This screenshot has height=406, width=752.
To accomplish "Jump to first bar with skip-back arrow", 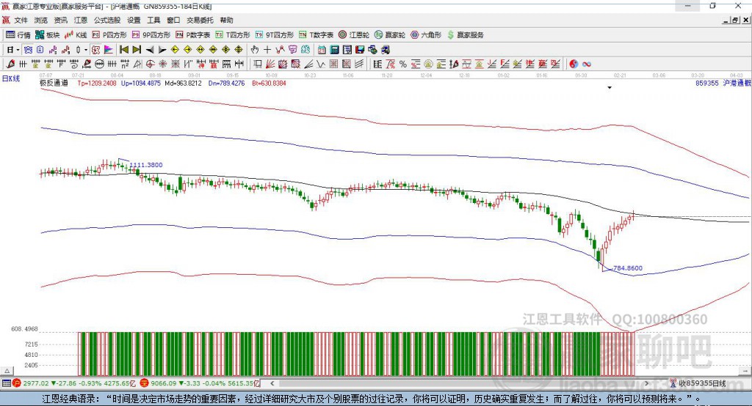I will pyautogui.click(x=123, y=50).
